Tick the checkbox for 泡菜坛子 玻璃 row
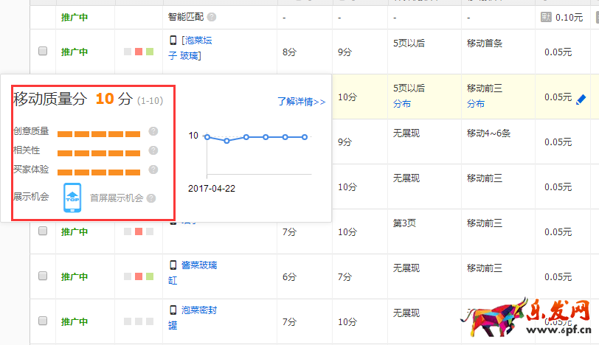599x345 pixels. click(x=43, y=51)
